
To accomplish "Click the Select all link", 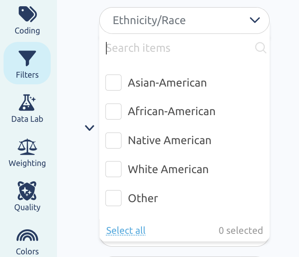I will tap(126, 230).
